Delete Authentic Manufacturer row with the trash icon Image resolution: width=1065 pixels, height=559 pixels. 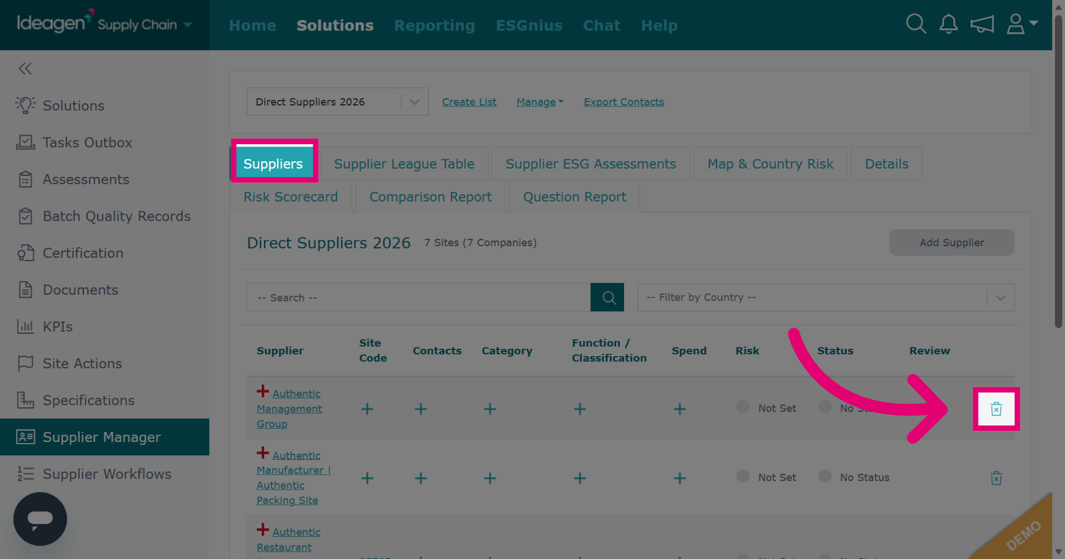tap(996, 478)
